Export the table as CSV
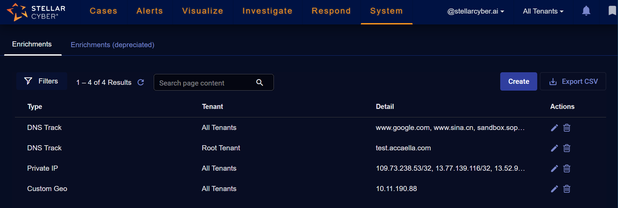The width and height of the screenshot is (618, 208). point(573,81)
